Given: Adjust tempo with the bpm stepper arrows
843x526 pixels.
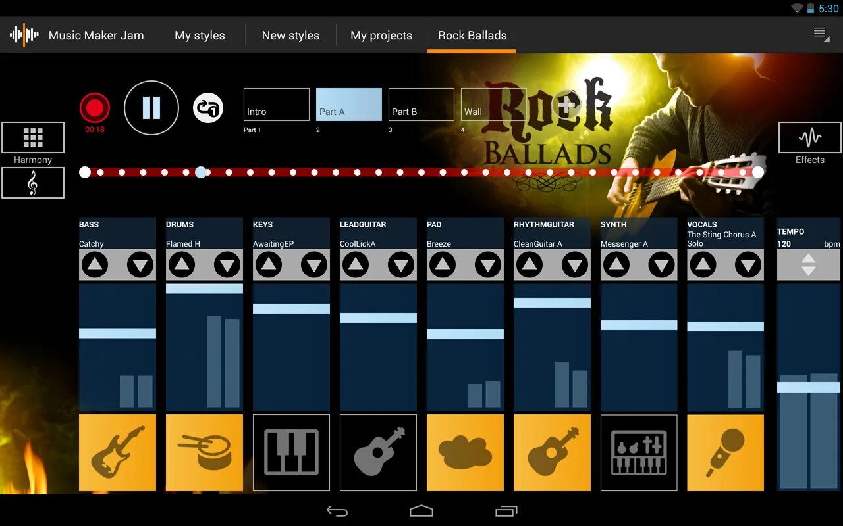Looking at the screenshot, I should (x=809, y=264).
